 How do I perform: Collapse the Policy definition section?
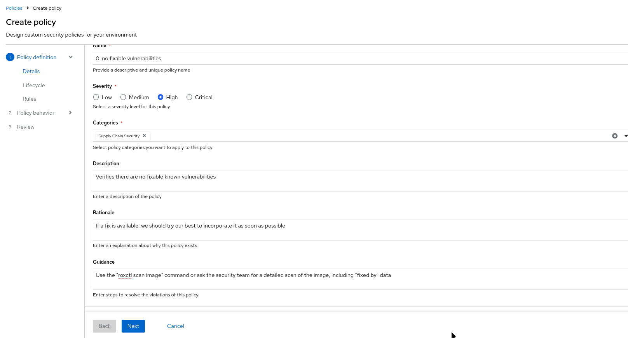pos(71,57)
